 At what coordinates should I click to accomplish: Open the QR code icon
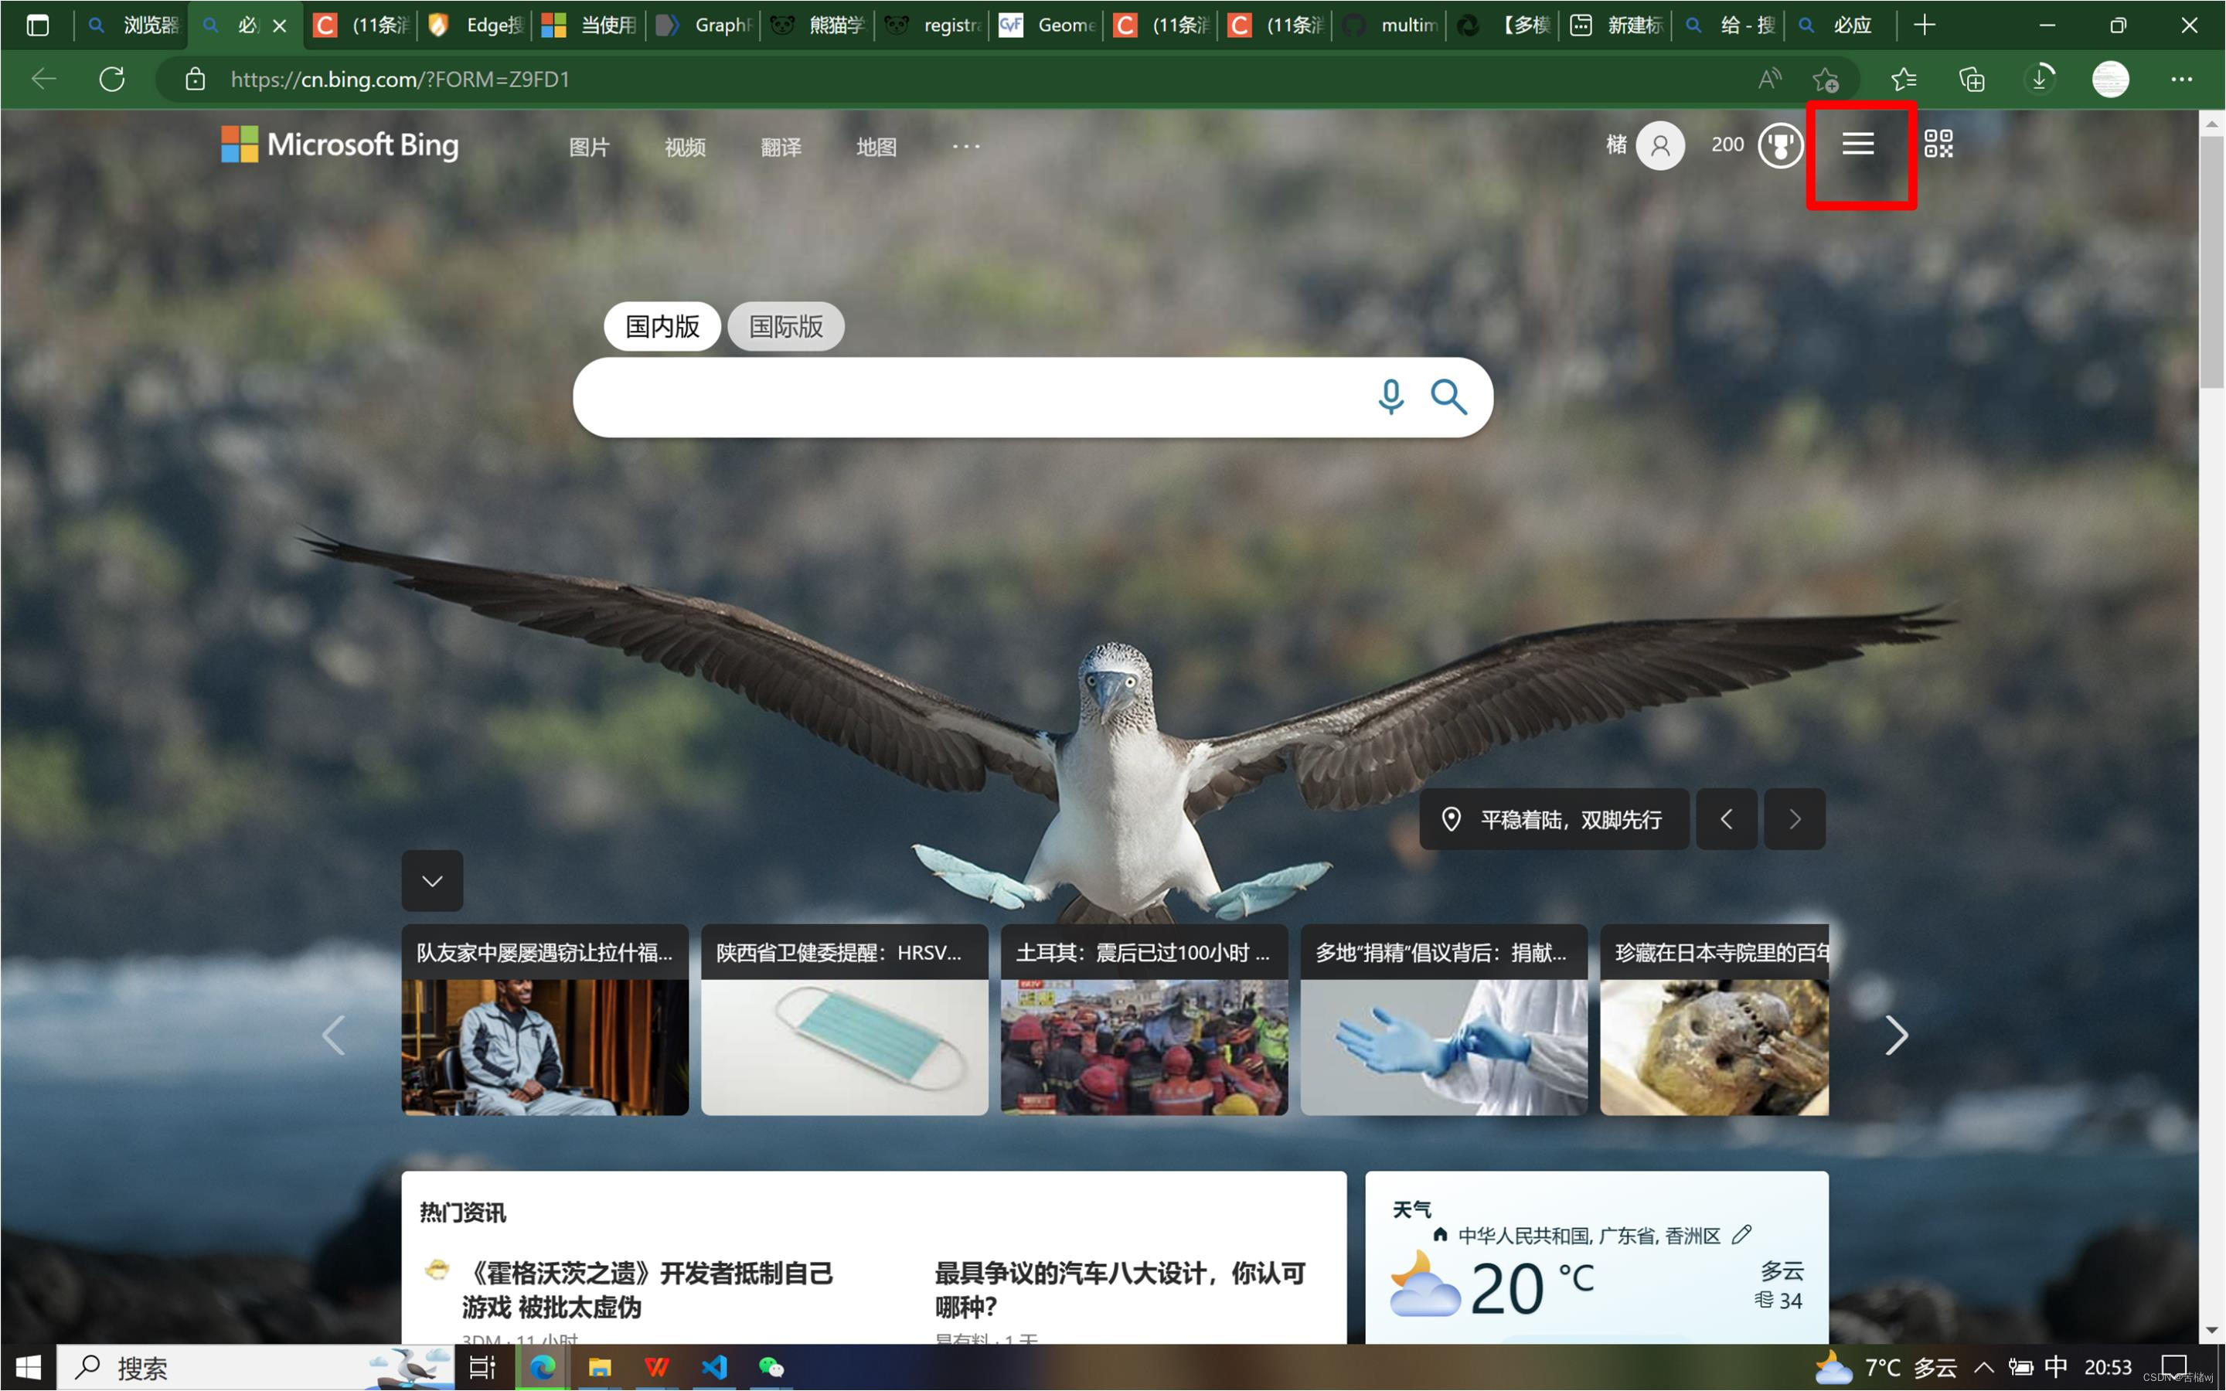1938,144
